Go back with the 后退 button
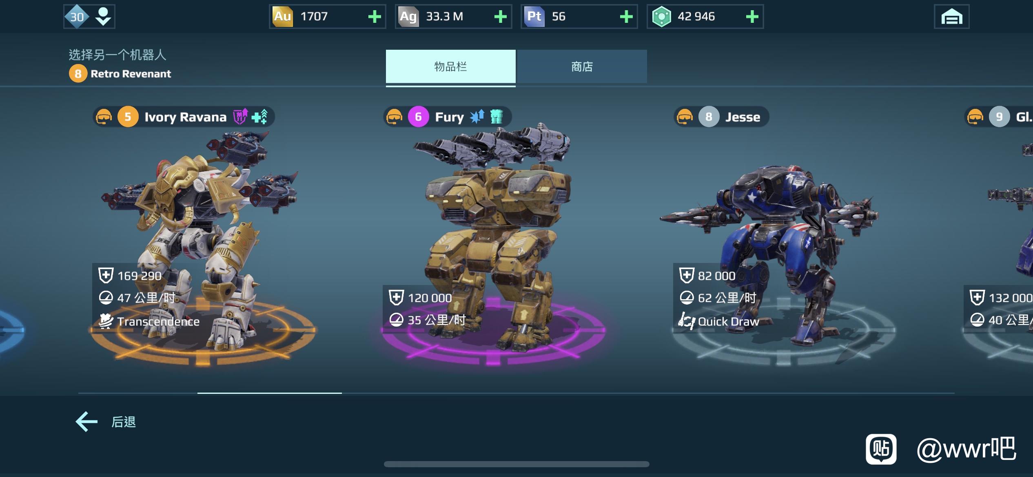The width and height of the screenshot is (1033, 477). click(106, 422)
